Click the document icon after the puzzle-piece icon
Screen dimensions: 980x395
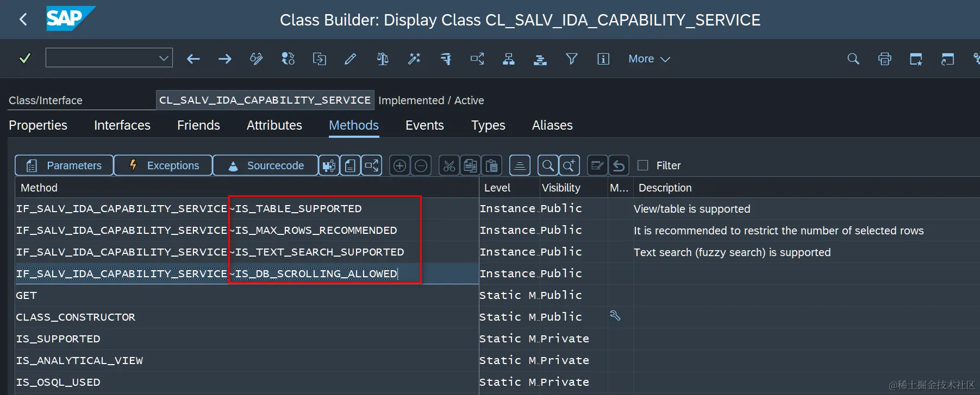click(x=351, y=165)
